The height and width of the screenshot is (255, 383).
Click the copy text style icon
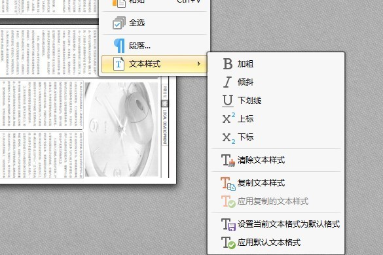tap(228, 183)
